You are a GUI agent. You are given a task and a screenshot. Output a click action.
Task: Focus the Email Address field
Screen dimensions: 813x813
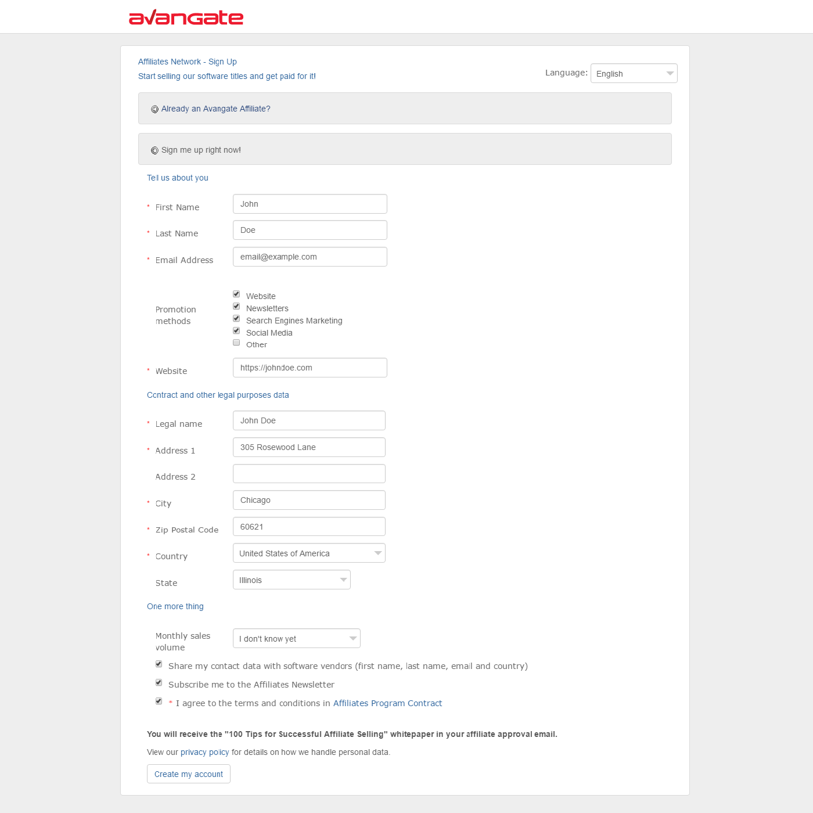(310, 257)
